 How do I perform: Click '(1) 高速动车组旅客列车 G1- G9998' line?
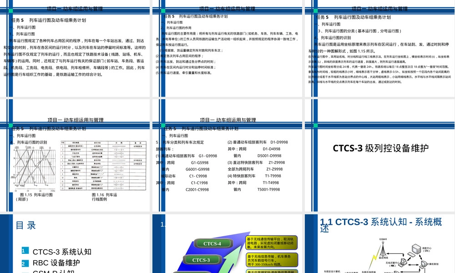point(186,156)
